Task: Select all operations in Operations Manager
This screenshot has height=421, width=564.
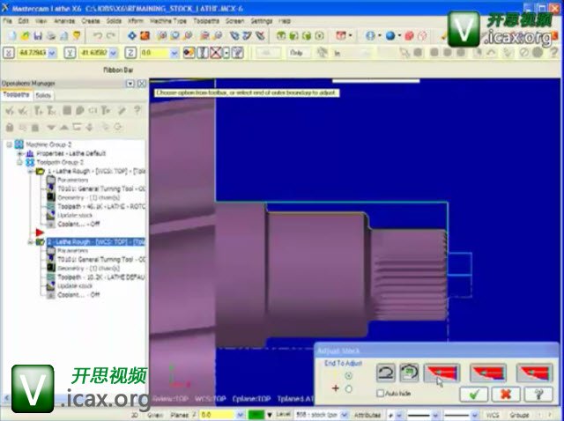Action: [10, 110]
